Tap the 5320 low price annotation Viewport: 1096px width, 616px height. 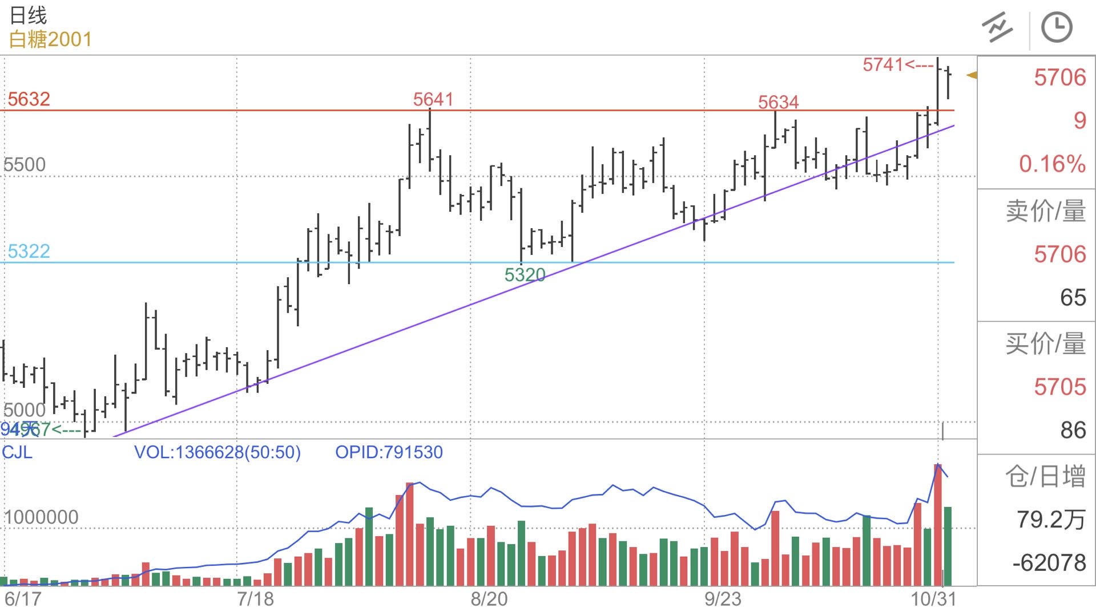pyautogui.click(x=525, y=275)
